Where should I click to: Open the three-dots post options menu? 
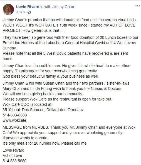pos(138,6)
